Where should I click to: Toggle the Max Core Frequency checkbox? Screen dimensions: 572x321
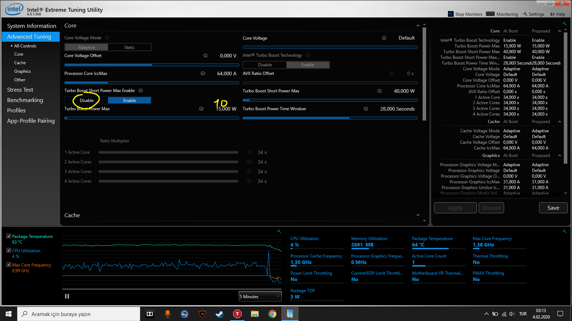(x=9, y=265)
